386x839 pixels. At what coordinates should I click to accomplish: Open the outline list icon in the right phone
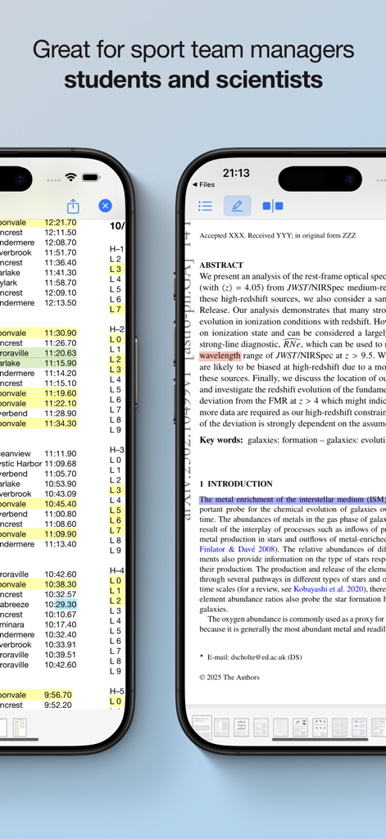point(205,206)
